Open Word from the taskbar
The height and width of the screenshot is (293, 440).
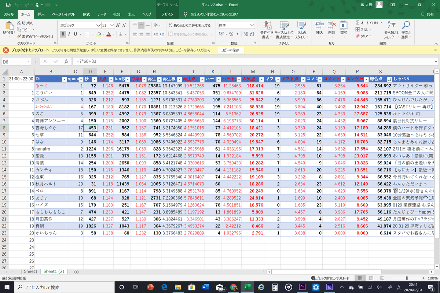(x=205, y=287)
